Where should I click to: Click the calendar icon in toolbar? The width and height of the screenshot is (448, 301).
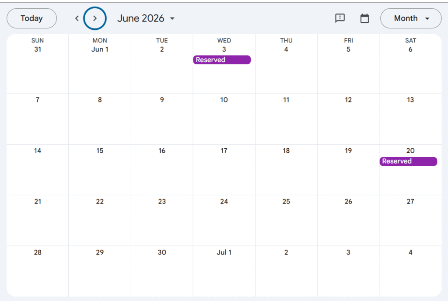(x=364, y=18)
